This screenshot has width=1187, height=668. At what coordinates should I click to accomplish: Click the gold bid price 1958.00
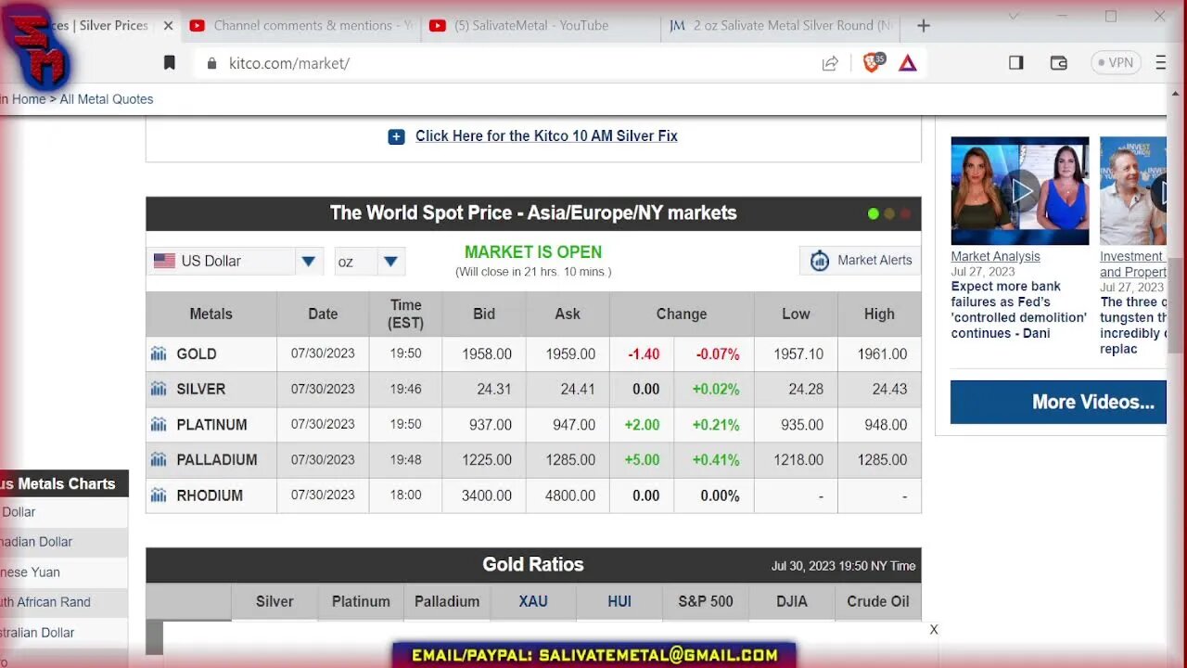[x=487, y=354]
